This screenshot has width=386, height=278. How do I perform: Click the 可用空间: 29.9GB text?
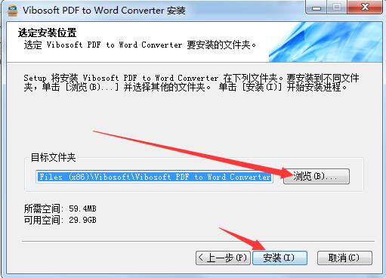60,220
